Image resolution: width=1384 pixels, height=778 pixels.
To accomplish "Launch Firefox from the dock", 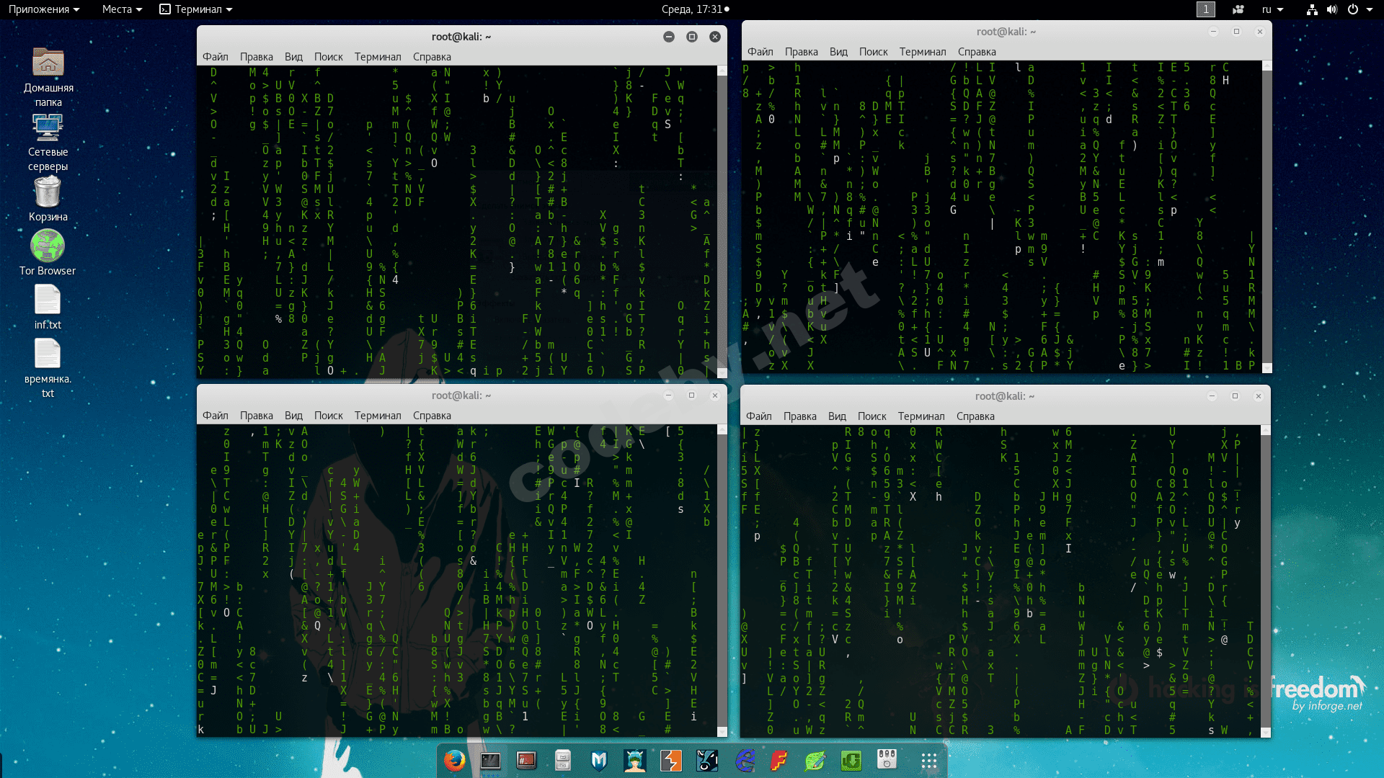I will 455,761.
